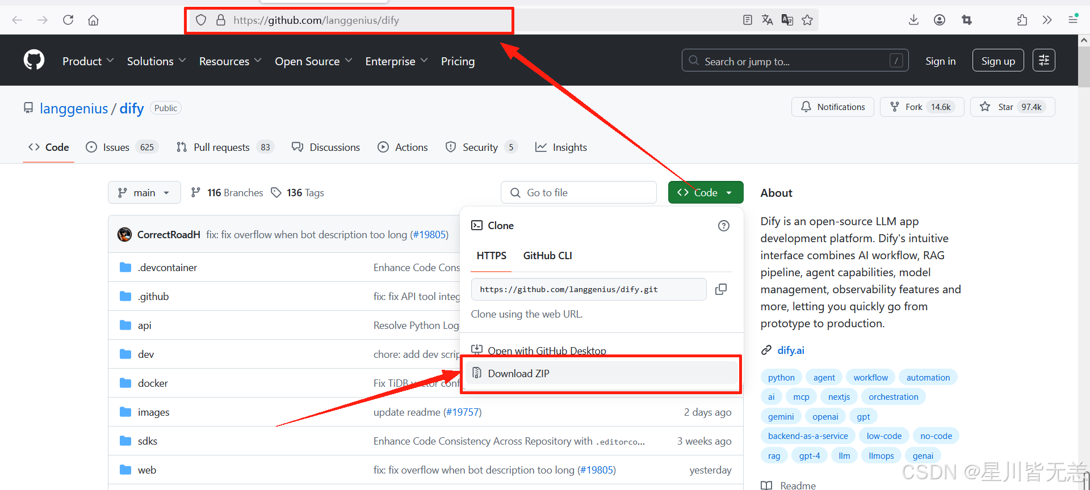The width and height of the screenshot is (1090, 490).
Task: Copy the clone URL to clipboard
Action: tap(721, 289)
